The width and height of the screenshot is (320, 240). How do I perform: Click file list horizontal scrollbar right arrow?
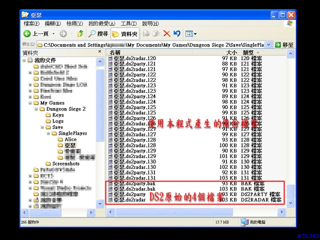281,212
